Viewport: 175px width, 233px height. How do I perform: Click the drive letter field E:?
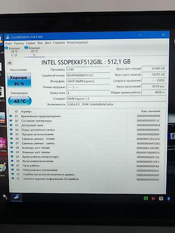(88, 93)
